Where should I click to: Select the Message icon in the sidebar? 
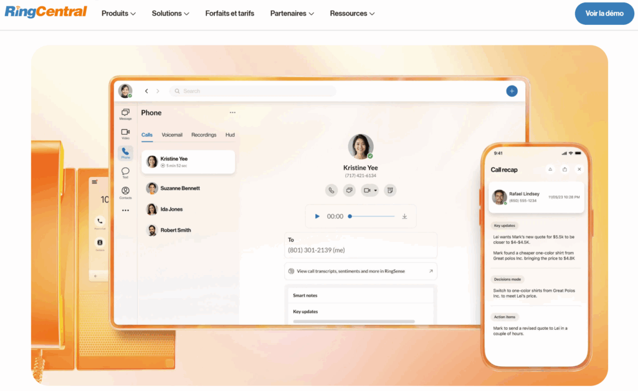(x=125, y=113)
